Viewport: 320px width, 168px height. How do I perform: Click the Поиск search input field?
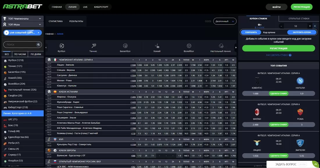point(20,45)
